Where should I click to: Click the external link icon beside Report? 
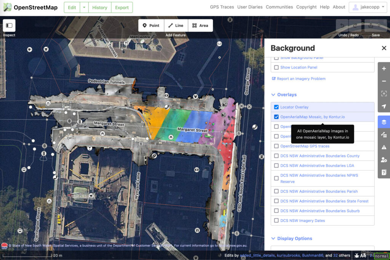click(273, 78)
